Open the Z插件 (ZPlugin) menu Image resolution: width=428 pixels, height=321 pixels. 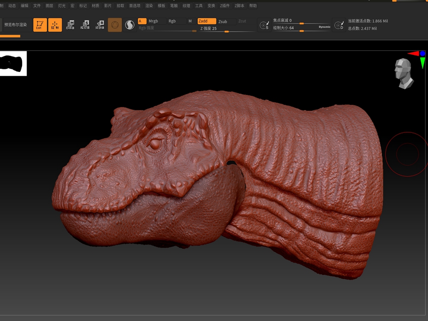pyautogui.click(x=225, y=6)
